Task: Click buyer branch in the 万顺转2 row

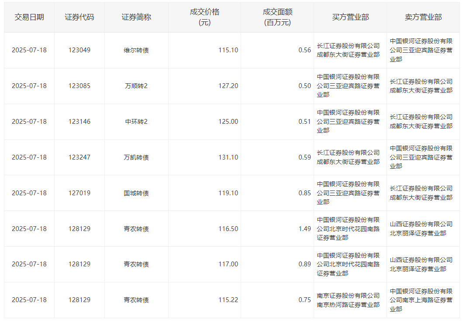Action: click(348, 86)
